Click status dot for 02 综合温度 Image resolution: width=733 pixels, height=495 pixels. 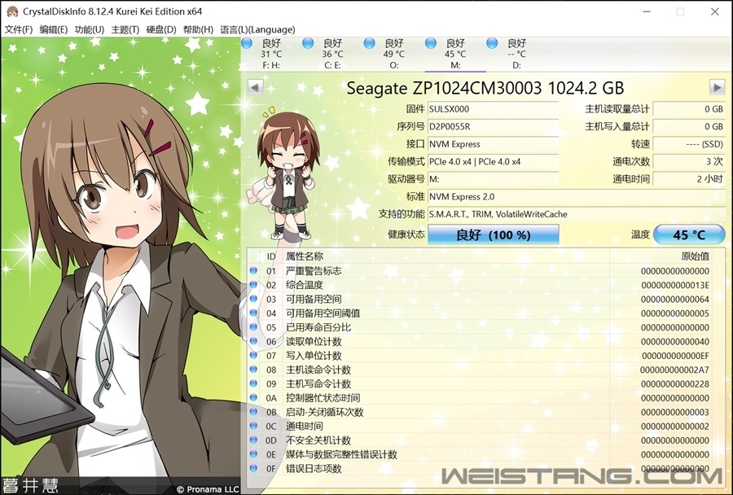(253, 285)
